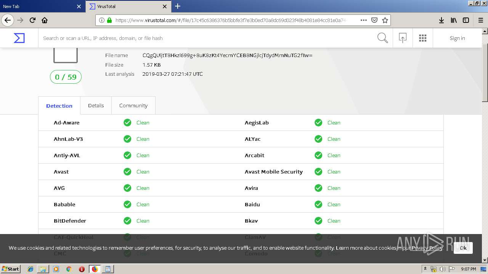
Task: Click the AhnLab-V3 engine name
Action: pyautogui.click(x=68, y=139)
